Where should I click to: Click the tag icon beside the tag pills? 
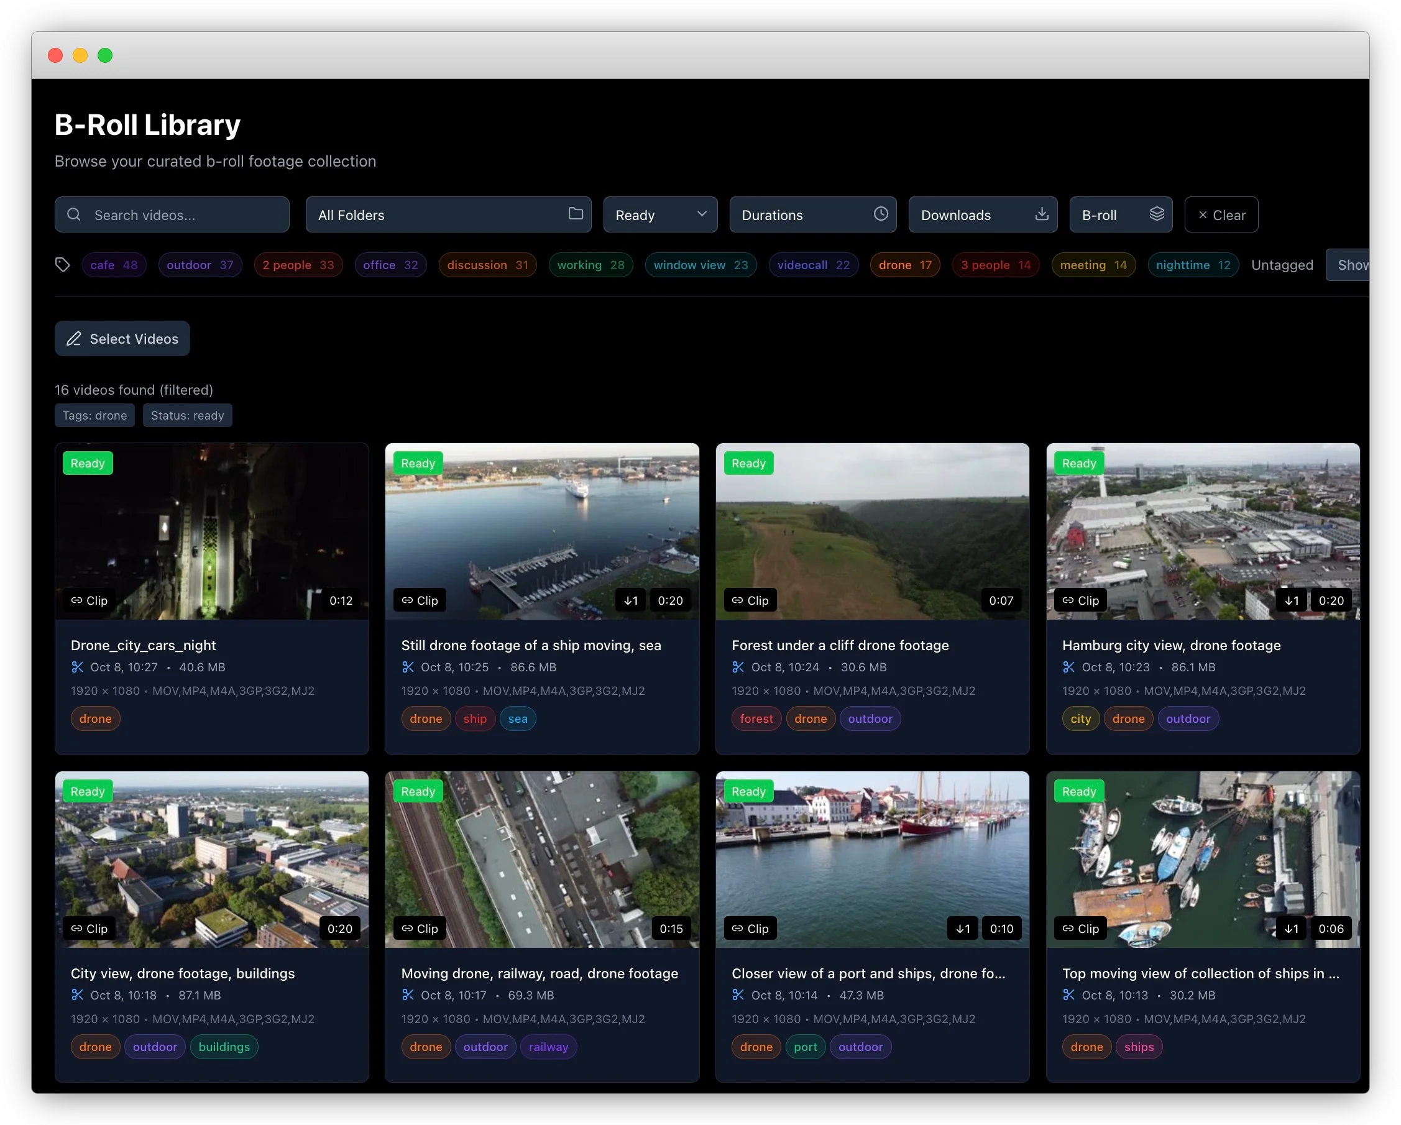pos(62,265)
